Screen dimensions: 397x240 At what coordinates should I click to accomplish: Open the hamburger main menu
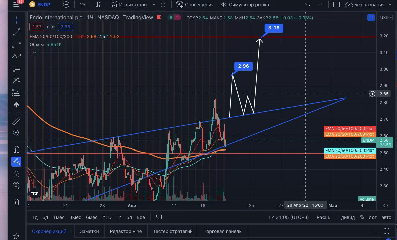[x=16, y=4]
